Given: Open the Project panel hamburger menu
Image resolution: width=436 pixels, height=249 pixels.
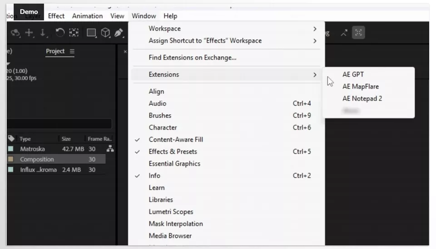Looking at the screenshot, I should click(72, 51).
